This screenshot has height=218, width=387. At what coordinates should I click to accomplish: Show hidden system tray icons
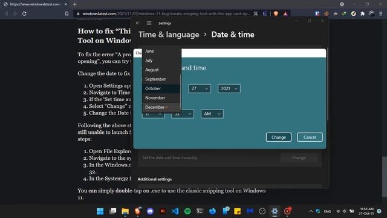pos(311,211)
